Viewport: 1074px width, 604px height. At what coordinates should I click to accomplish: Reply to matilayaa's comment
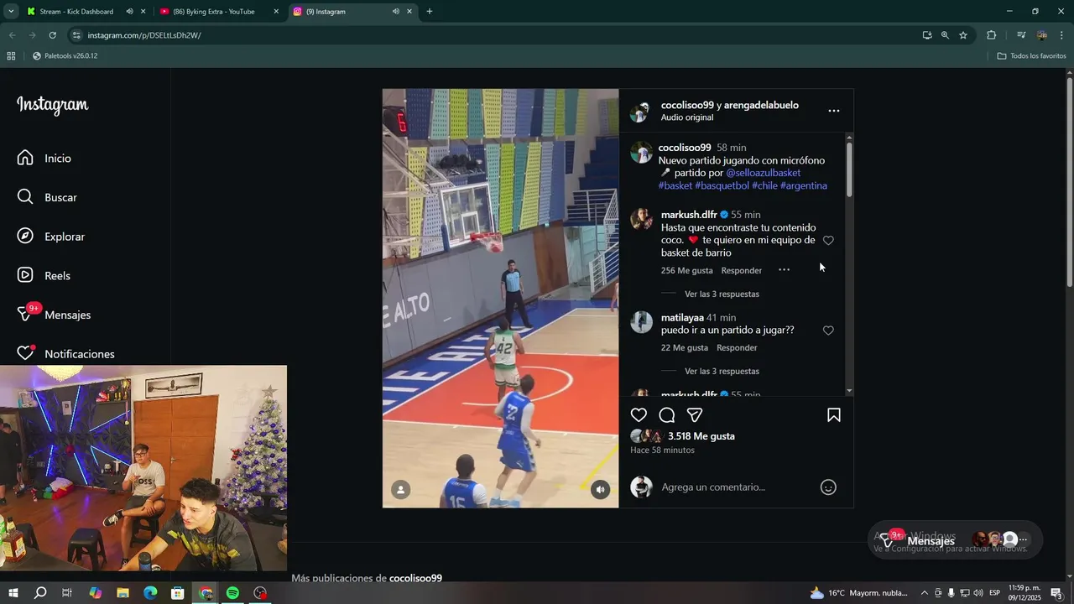(x=737, y=348)
